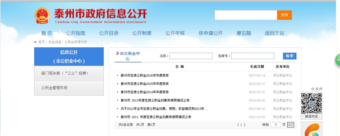The image size is (340, 136).
Task: Focus the 检索号 input field
Action: click(x=253, y=56)
